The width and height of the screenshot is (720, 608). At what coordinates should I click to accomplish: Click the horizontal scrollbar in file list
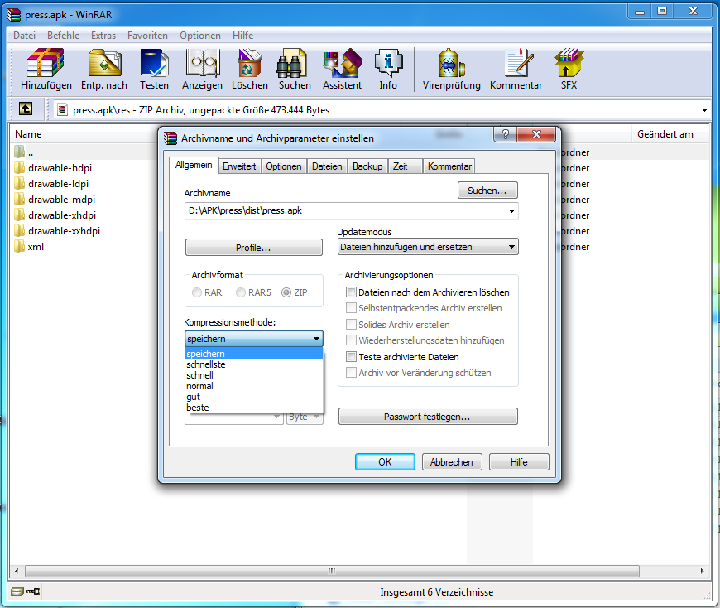coord(331,571)
